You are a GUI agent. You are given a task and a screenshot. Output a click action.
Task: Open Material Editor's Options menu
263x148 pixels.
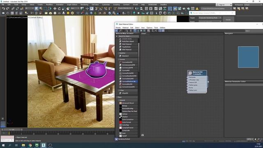[149, 28]
